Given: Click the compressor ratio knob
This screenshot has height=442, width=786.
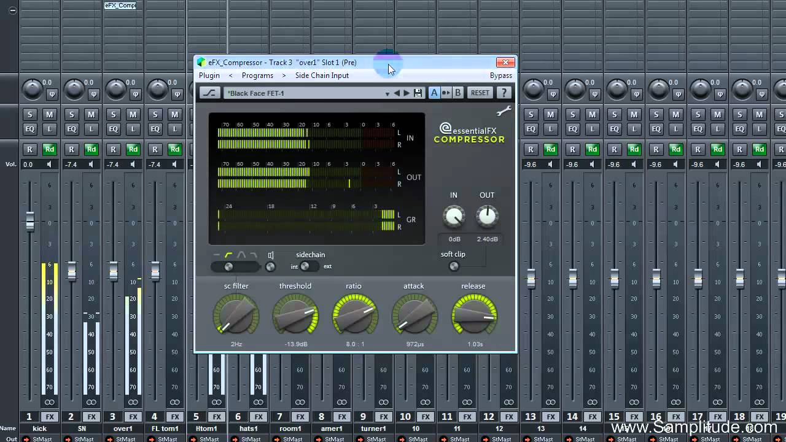Looking at the screenshot, I should point(354,315).
